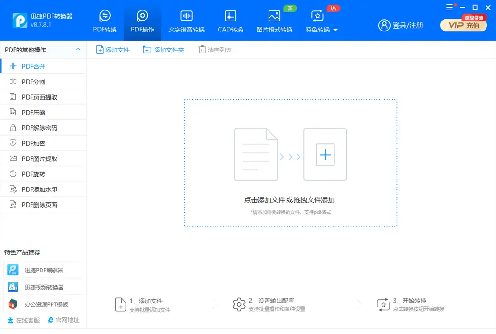Click the PDF删除页面 delete-page icon
The height and width of the screenshot is (334, 496).
[x=13, y=204]
